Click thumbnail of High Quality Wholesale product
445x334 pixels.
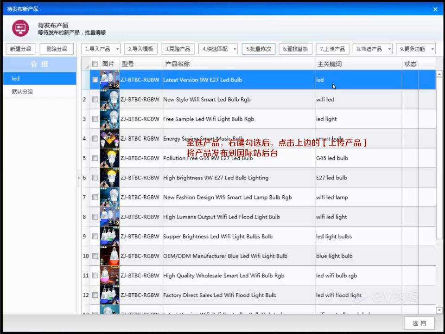click(109, 276)
